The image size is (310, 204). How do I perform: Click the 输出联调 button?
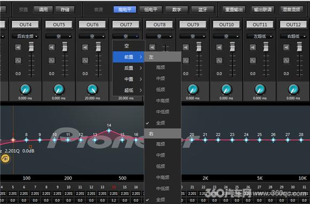coord(263,10)
